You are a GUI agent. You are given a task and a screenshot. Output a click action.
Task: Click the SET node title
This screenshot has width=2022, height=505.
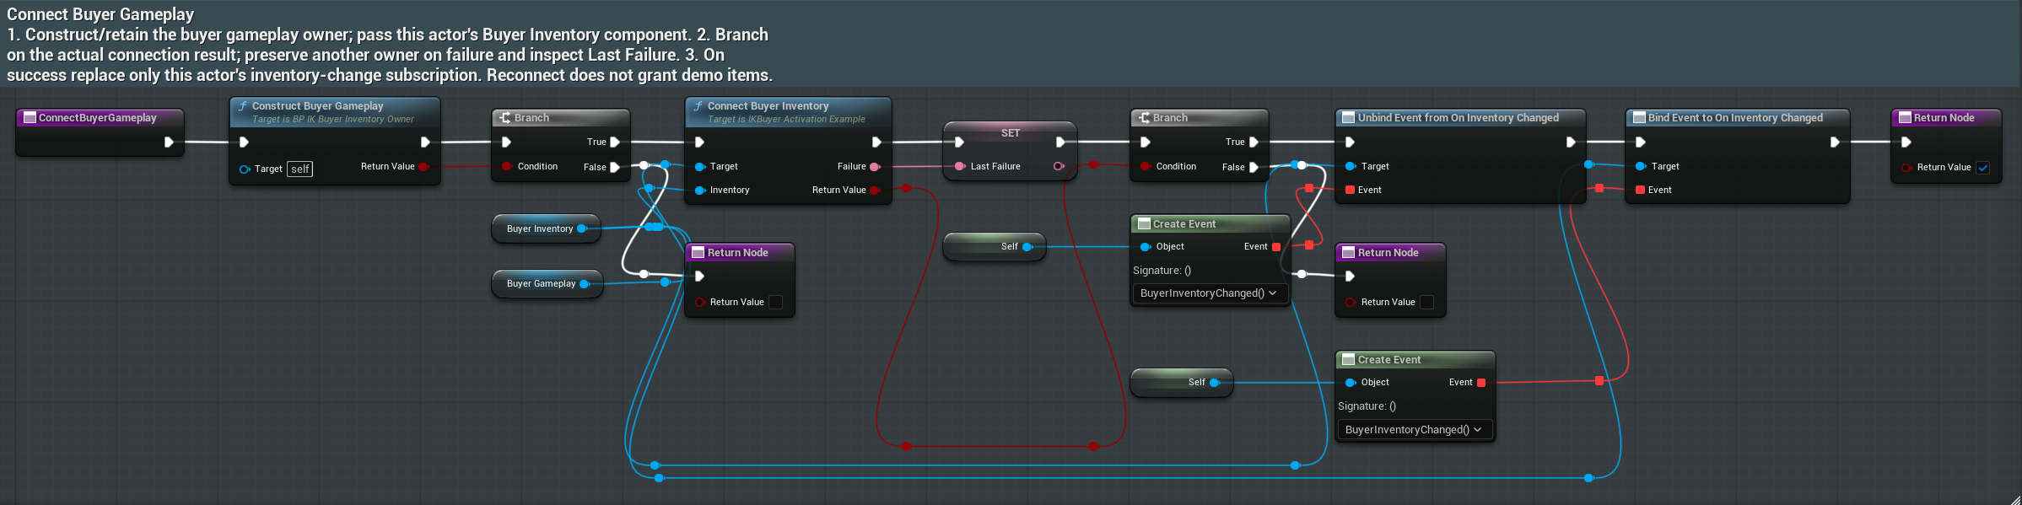1011,133
